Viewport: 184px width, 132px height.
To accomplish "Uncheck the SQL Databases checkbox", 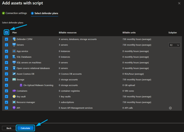I will [6, 57].
